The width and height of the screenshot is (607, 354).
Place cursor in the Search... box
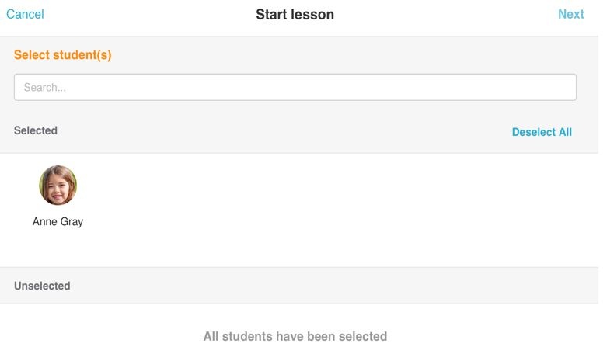coord(295,88)
